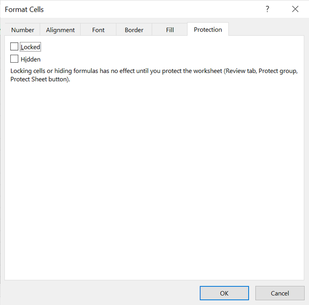The image size is (309, 305).
Task: Open the Alignment tab
Action: (x=60, y=29)
